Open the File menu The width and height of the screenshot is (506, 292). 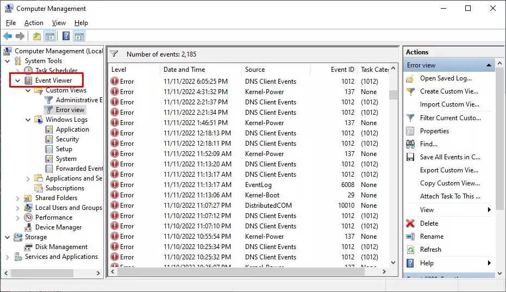tap(11, 23)
